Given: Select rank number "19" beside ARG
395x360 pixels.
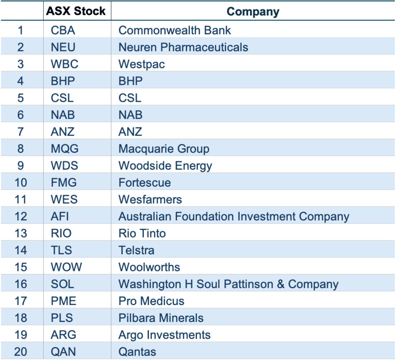Looking at the screenshot, I should (21, 335).
